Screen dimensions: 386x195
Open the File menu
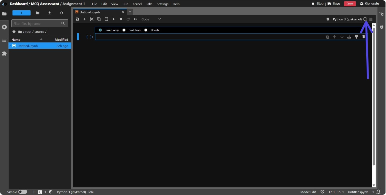coord(95,4)
